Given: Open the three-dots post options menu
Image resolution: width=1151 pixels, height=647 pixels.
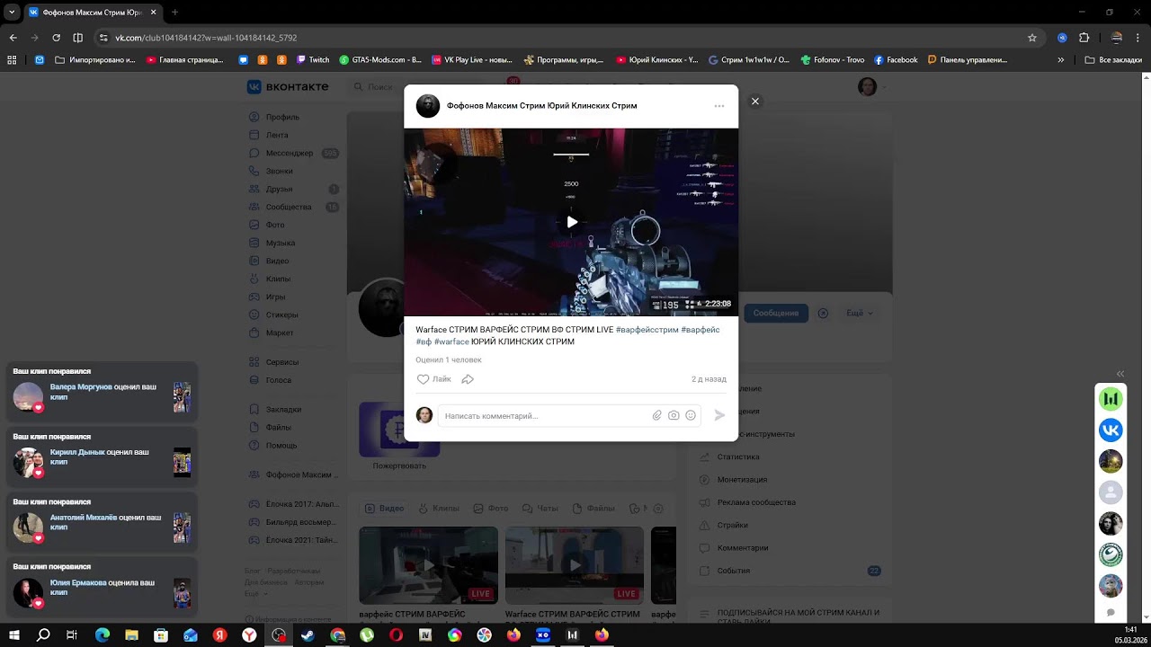Looking at the screenshot, I should (719, 106).
